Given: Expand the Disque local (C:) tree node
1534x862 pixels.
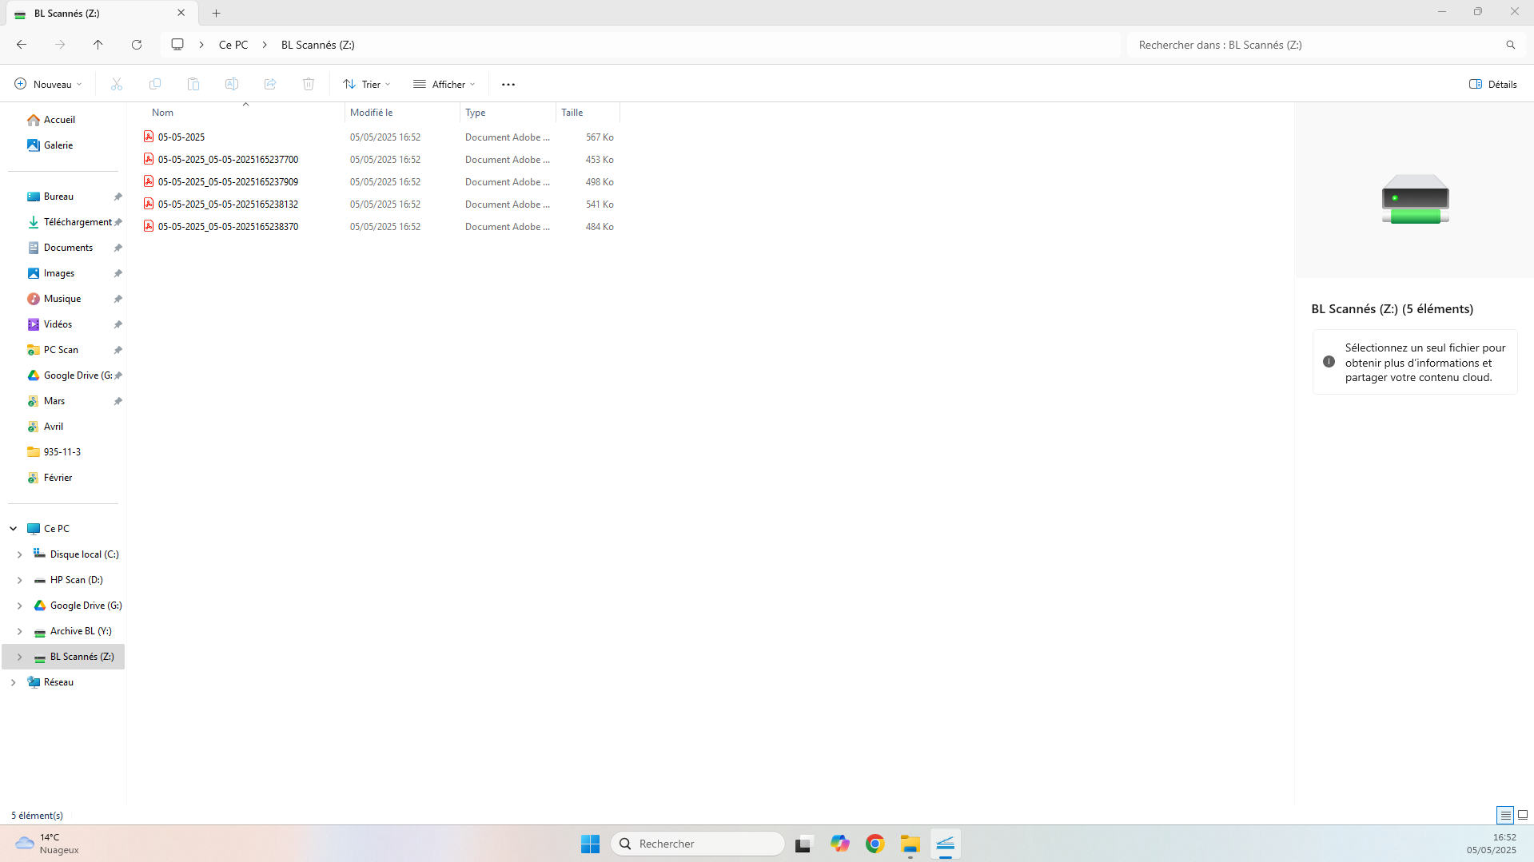Looking at the screenshot, I should pos(20,554).
